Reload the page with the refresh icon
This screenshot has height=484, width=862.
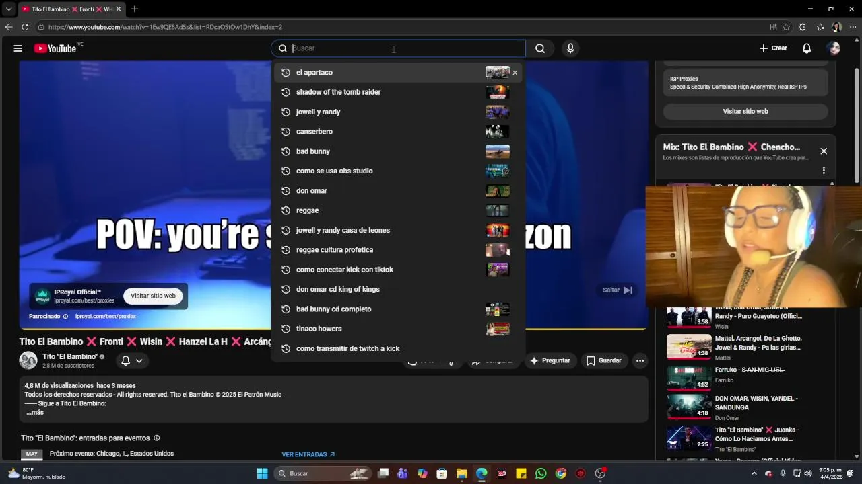click(25, 27)
